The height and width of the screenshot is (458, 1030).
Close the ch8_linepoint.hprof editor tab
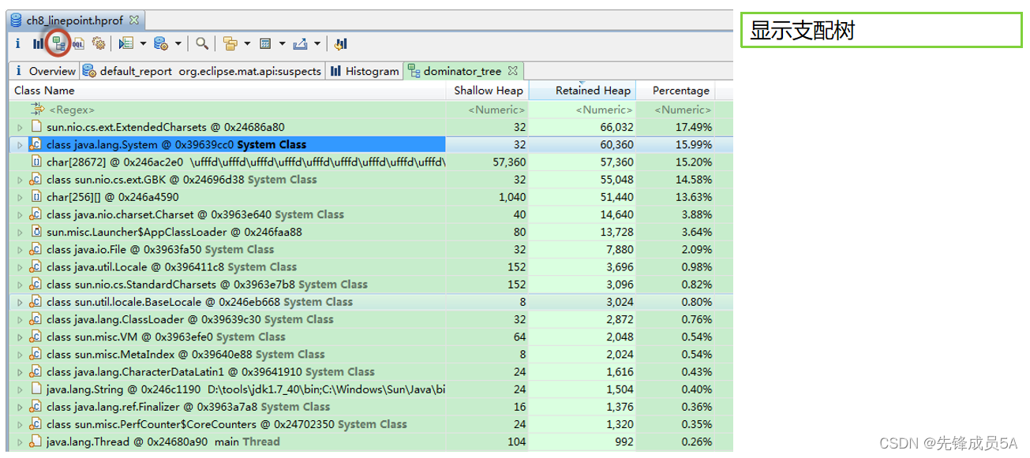134,20
